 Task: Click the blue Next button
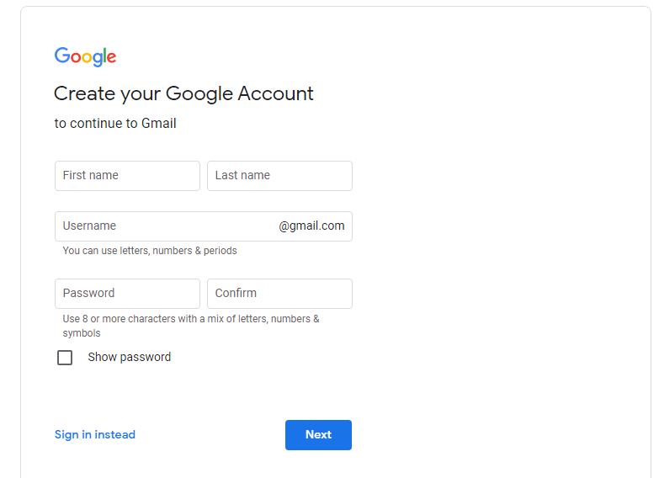(x=319, y=435)
